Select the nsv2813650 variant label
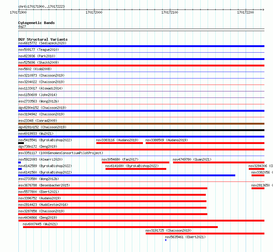 tap(262, 185)
